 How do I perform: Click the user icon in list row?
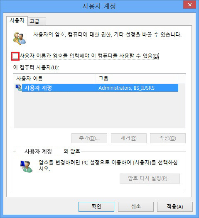coord(19,88)
